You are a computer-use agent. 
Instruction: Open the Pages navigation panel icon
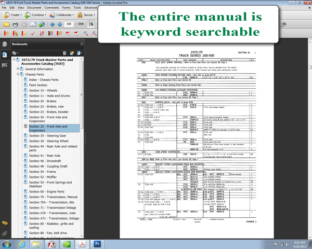(x=5, y=44)
